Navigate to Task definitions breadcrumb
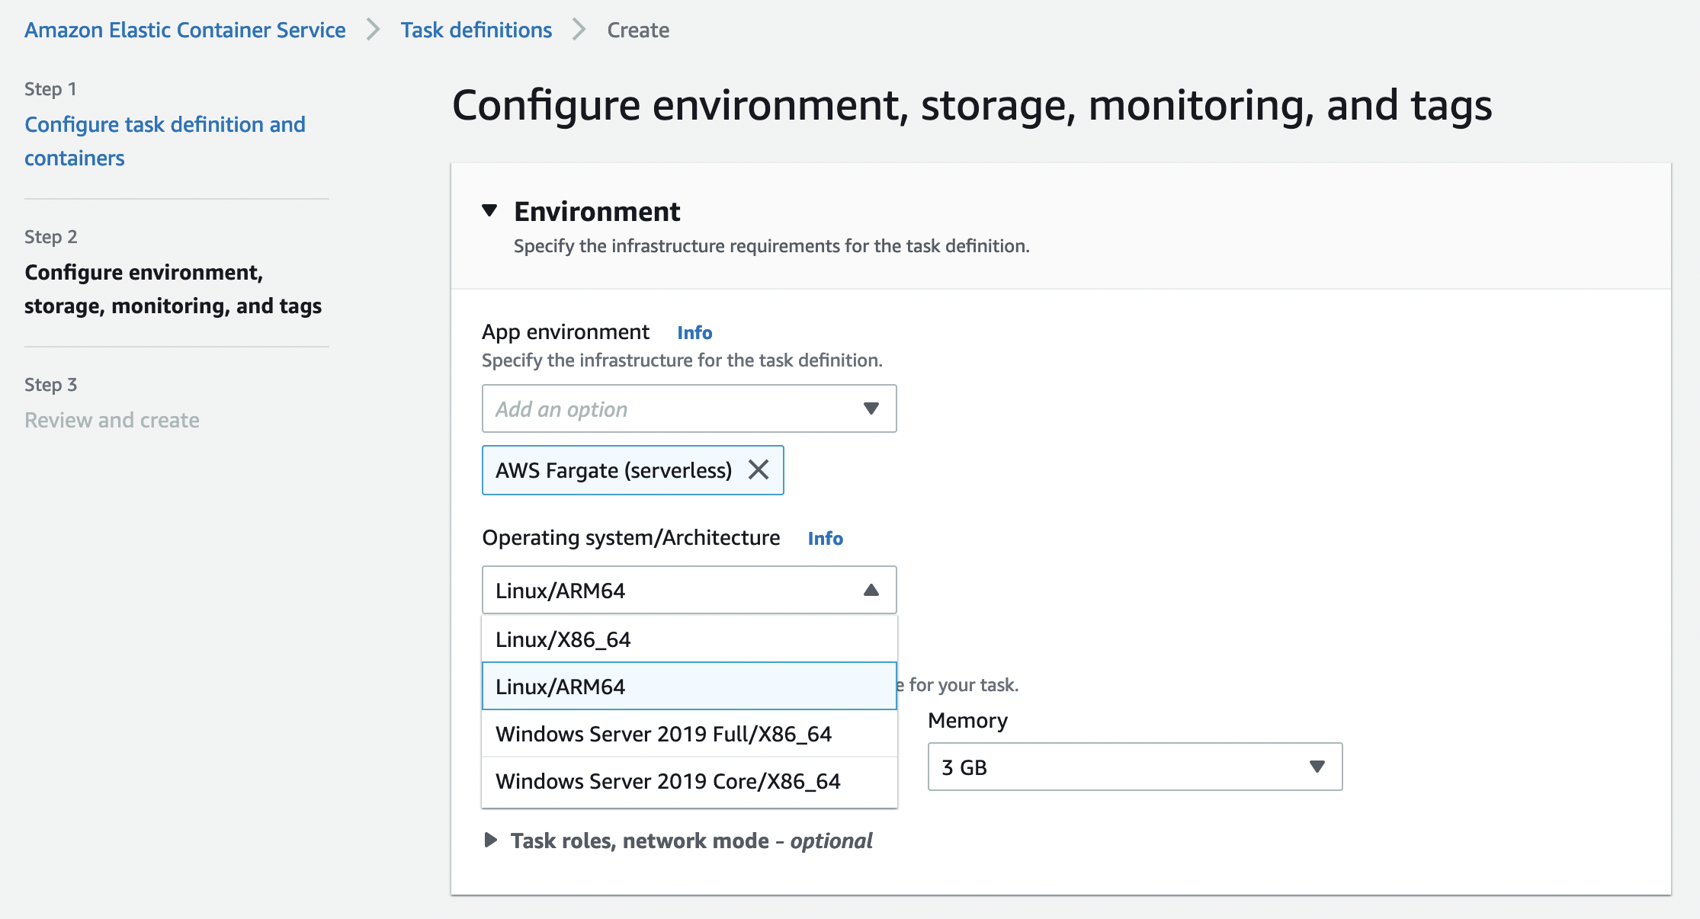The height and width of the screenshot is (919, 1700). tap(476, 30)
